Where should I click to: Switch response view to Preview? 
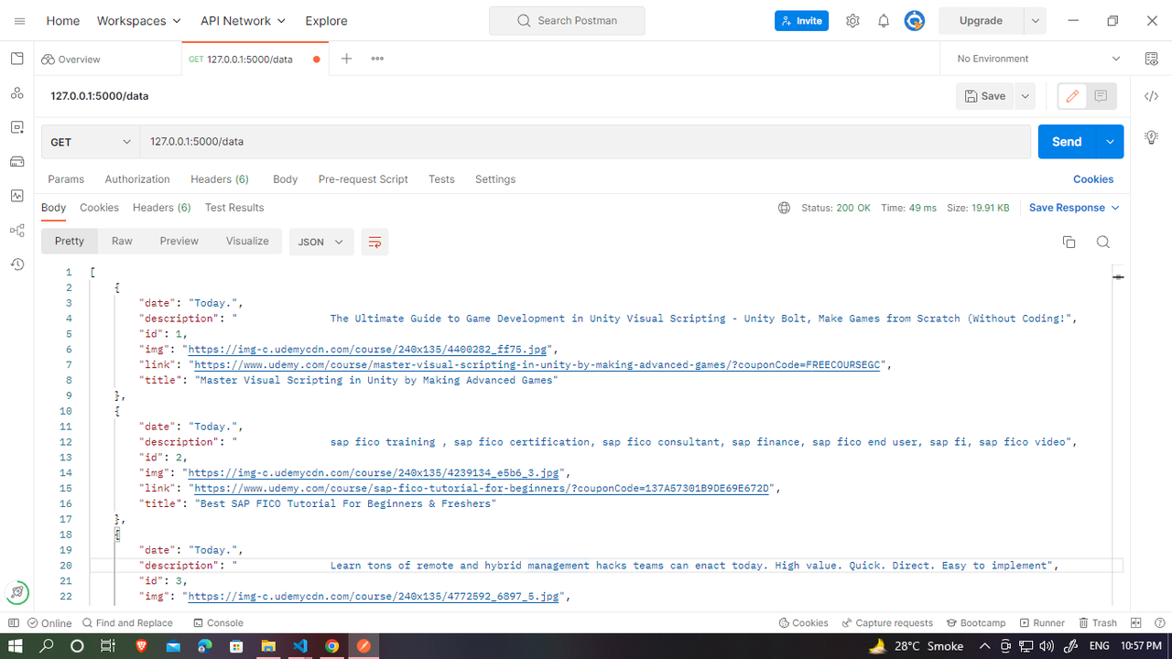tap(179, 242)
